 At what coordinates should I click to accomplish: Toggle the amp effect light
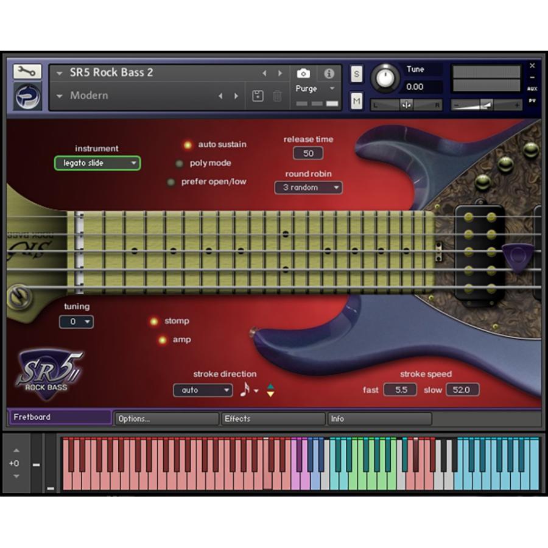pos(162,340)
